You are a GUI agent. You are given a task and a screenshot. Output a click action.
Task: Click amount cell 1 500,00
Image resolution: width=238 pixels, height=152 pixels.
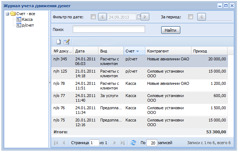218,108
